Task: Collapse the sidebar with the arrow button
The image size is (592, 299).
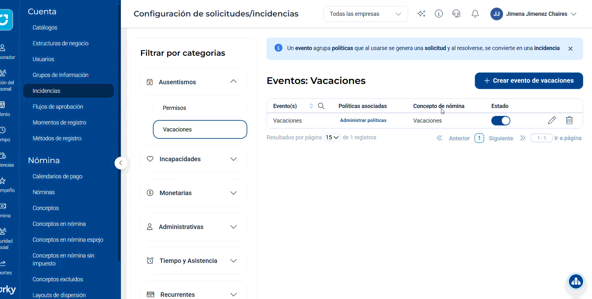Action: click(x=121, y=163)
